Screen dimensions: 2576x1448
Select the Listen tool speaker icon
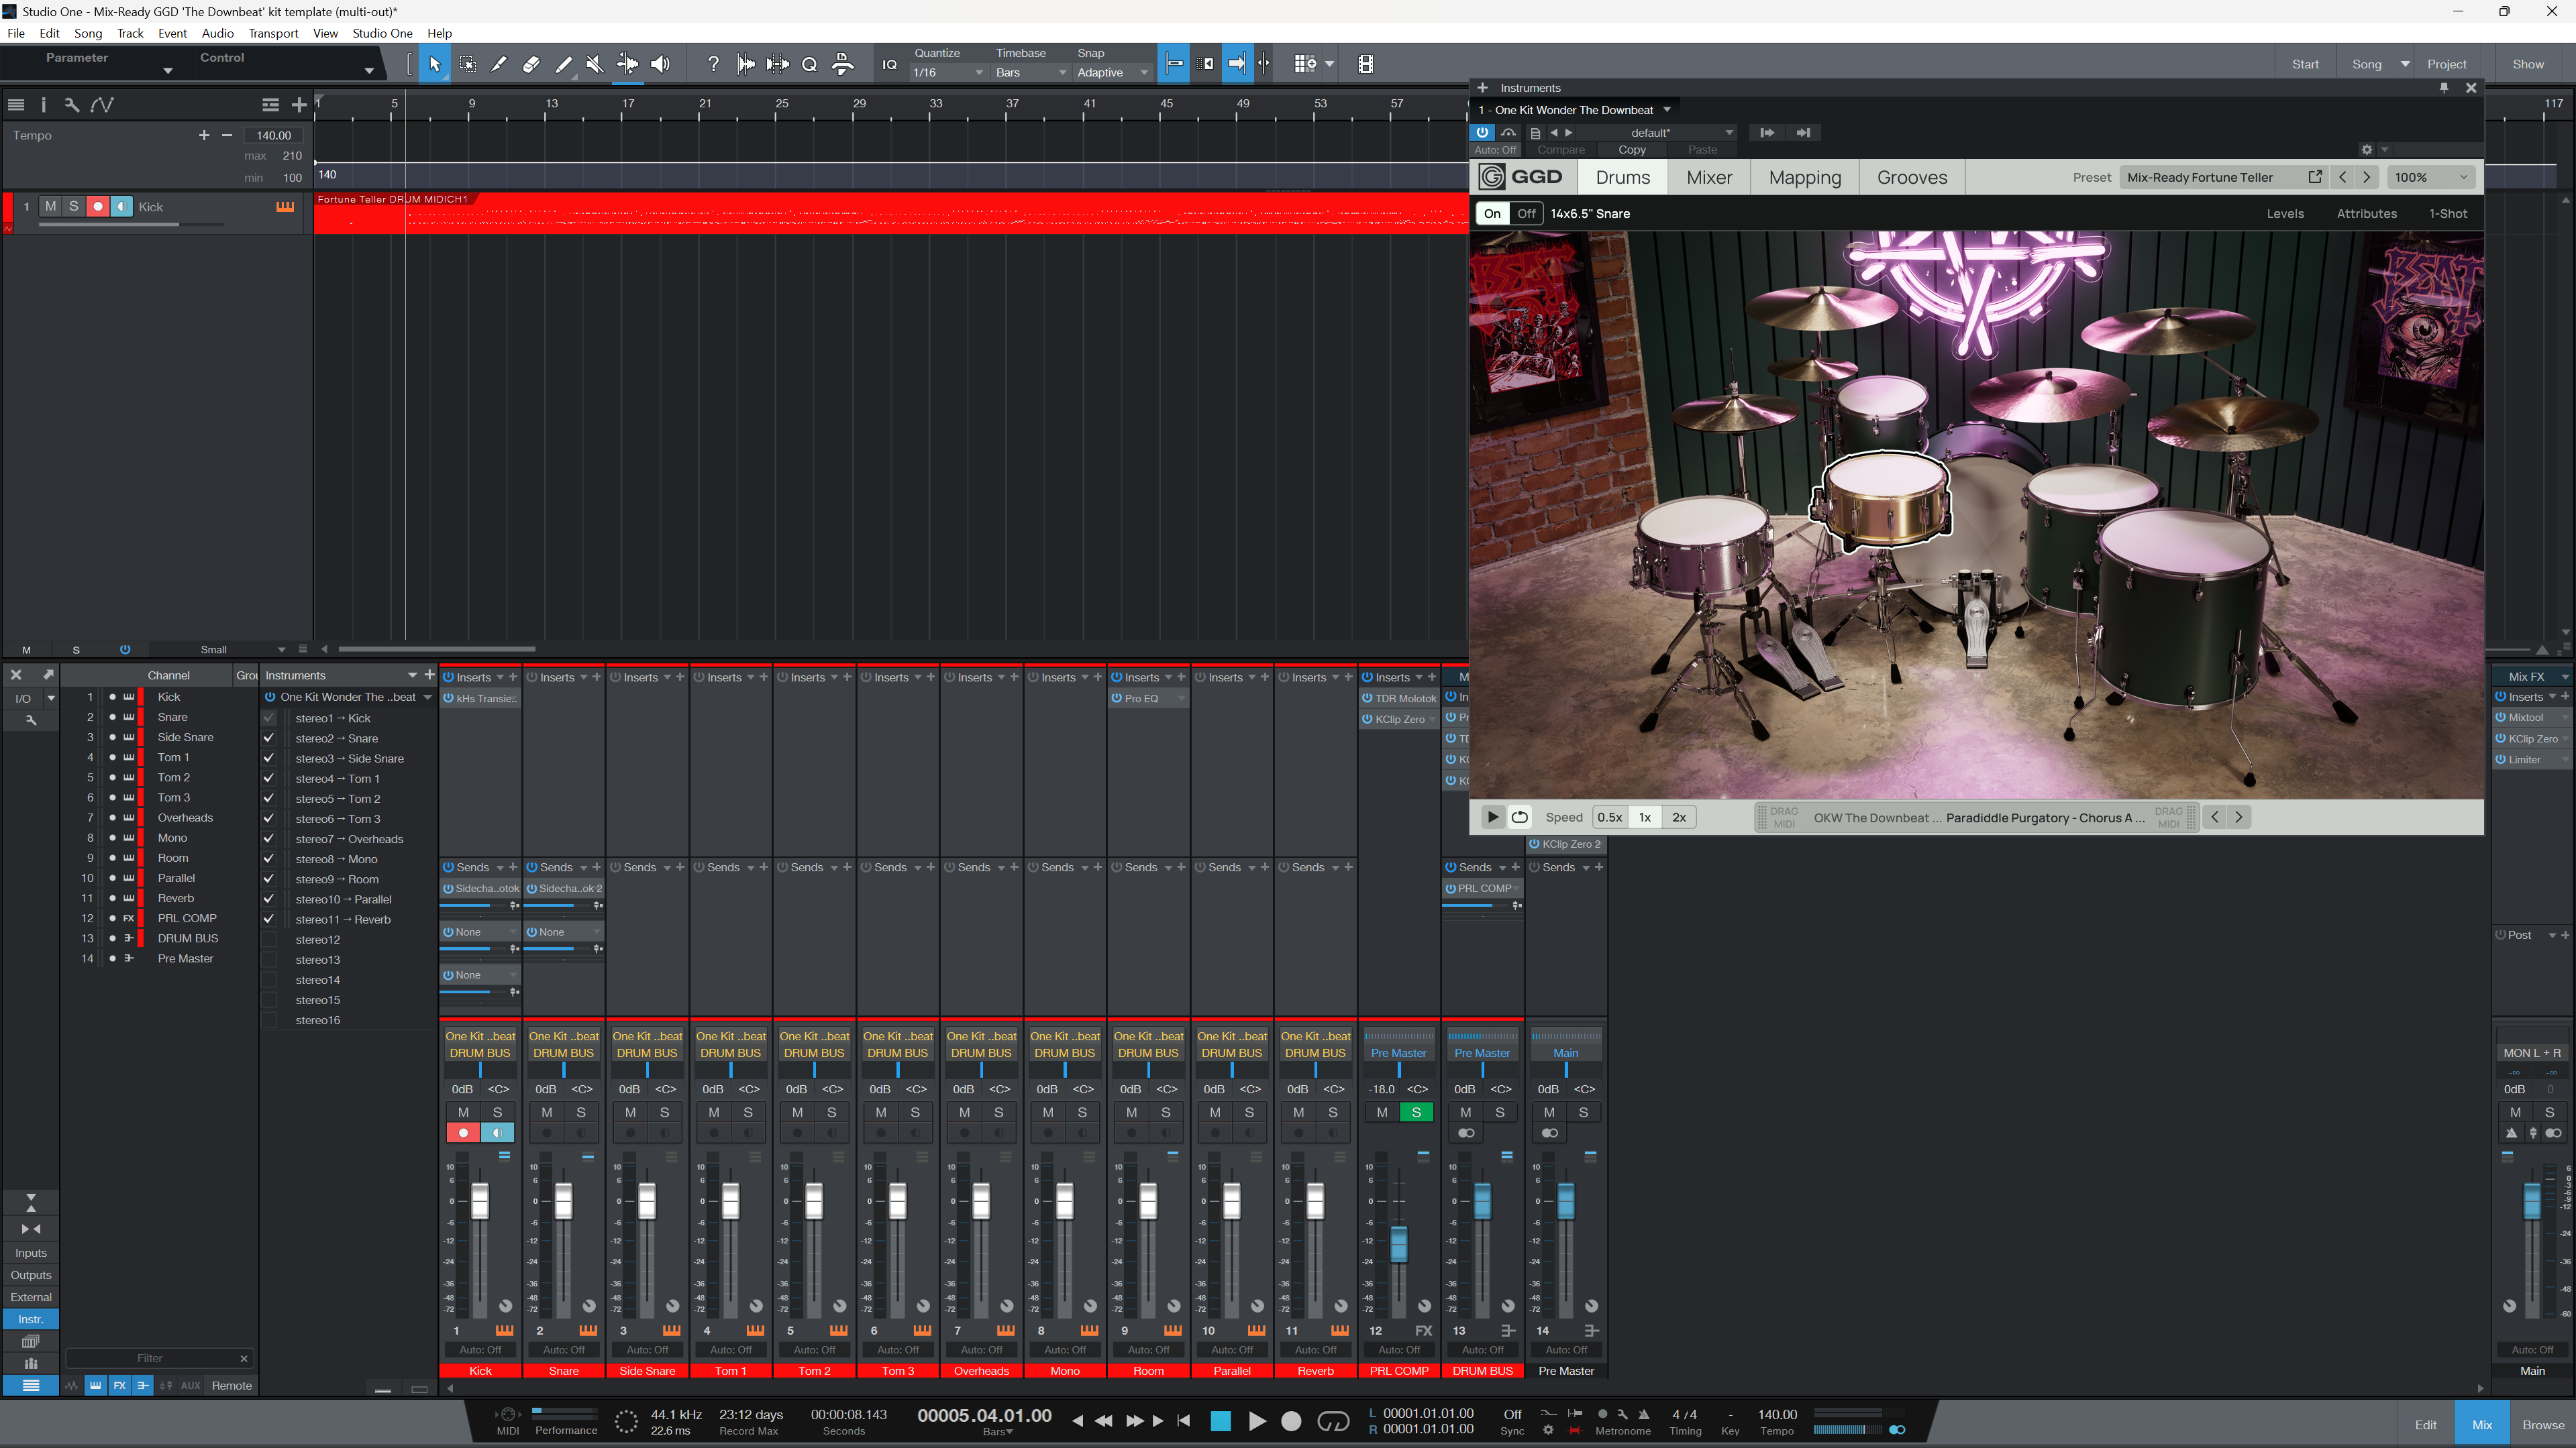(x=660, y=63)
